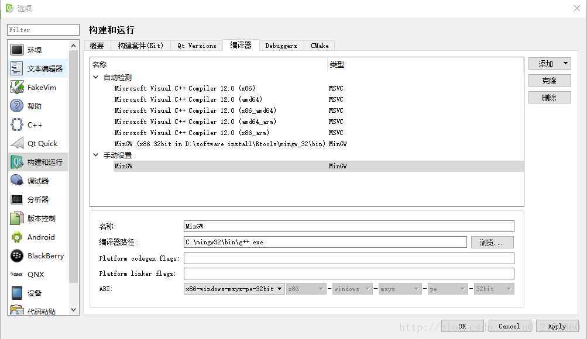This screenshot has height=339, width=587.
Task: Click the sidebar scroll up arrow
Action: pyautogui.click(x=73, y=46)
